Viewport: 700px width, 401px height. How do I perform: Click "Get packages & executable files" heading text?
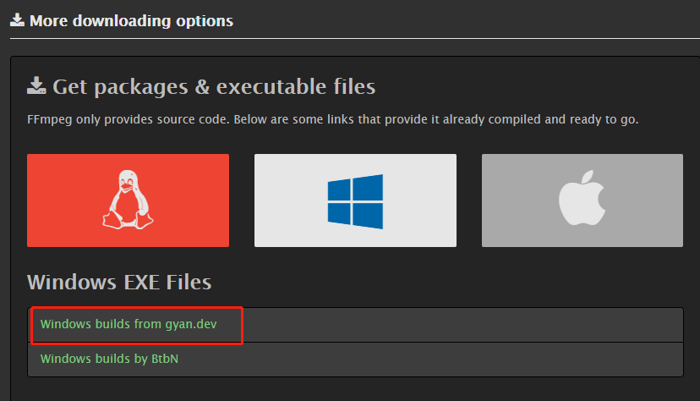[x=214, y=86]
